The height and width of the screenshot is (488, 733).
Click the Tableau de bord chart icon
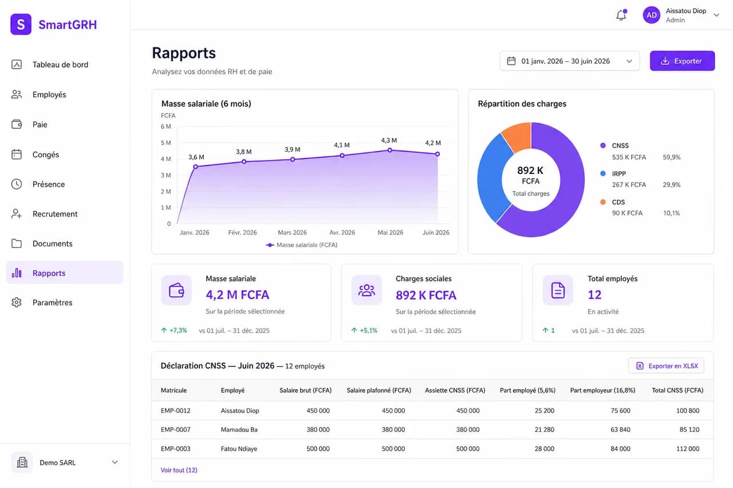tap(17, 65)
